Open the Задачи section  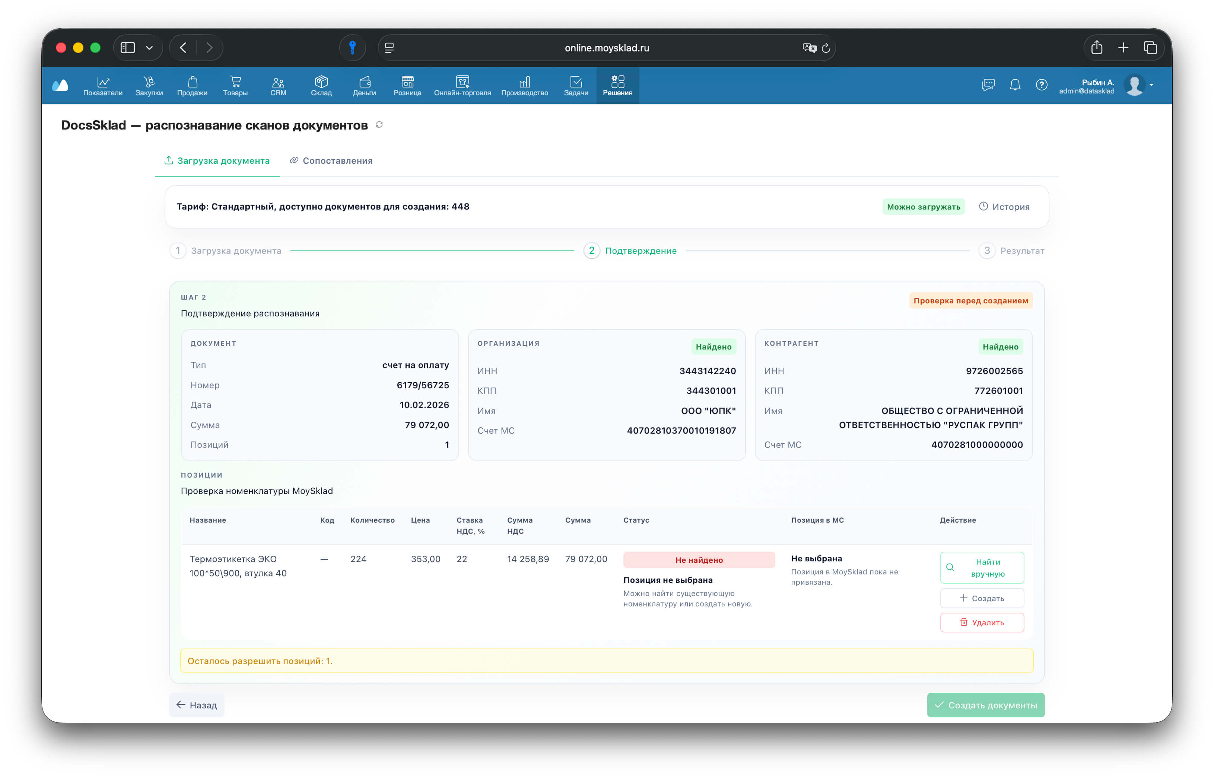tap(576, 85)
